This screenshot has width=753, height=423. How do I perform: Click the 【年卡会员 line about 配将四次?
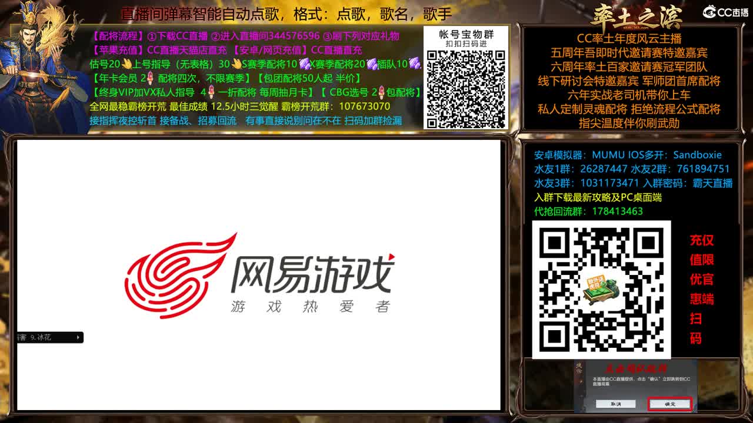(226, 78)
